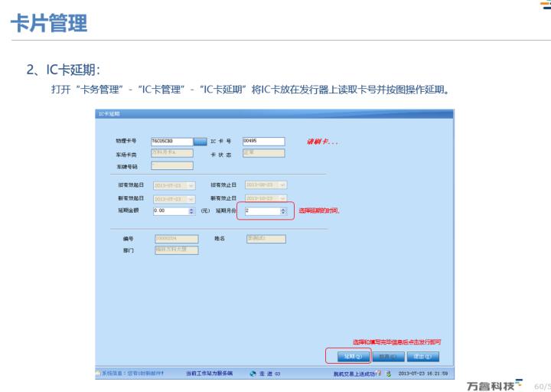Click the 物理卡号 input field
The image size is (551, 392).
coord(172,142)
